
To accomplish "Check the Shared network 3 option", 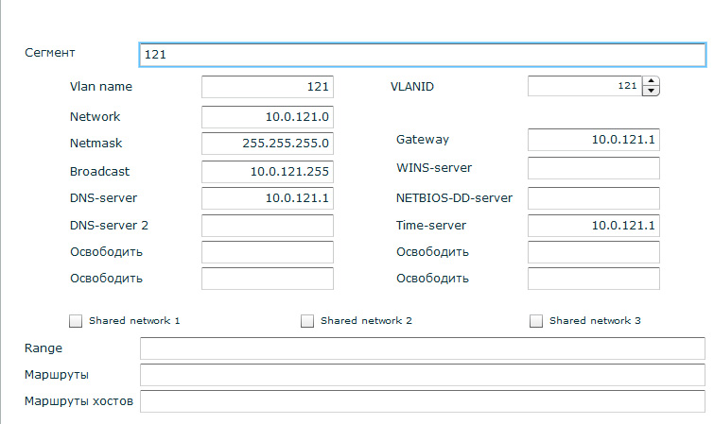I will pyautogui.click(x=536, y=321).
